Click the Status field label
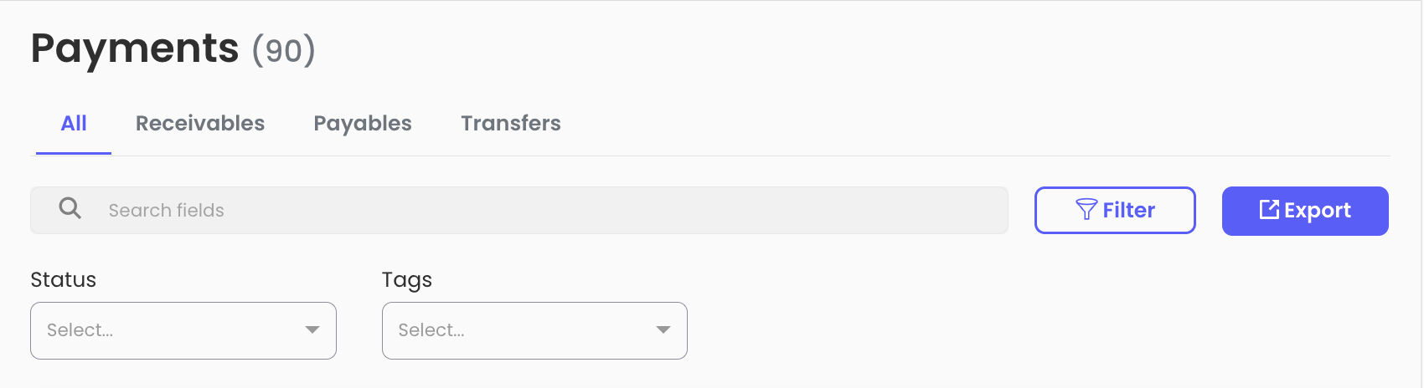 click(64, 279)
